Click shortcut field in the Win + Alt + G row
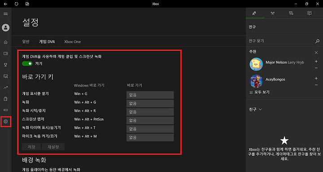The width and height of the screenshot is (323, 172). tap(150, 104)
